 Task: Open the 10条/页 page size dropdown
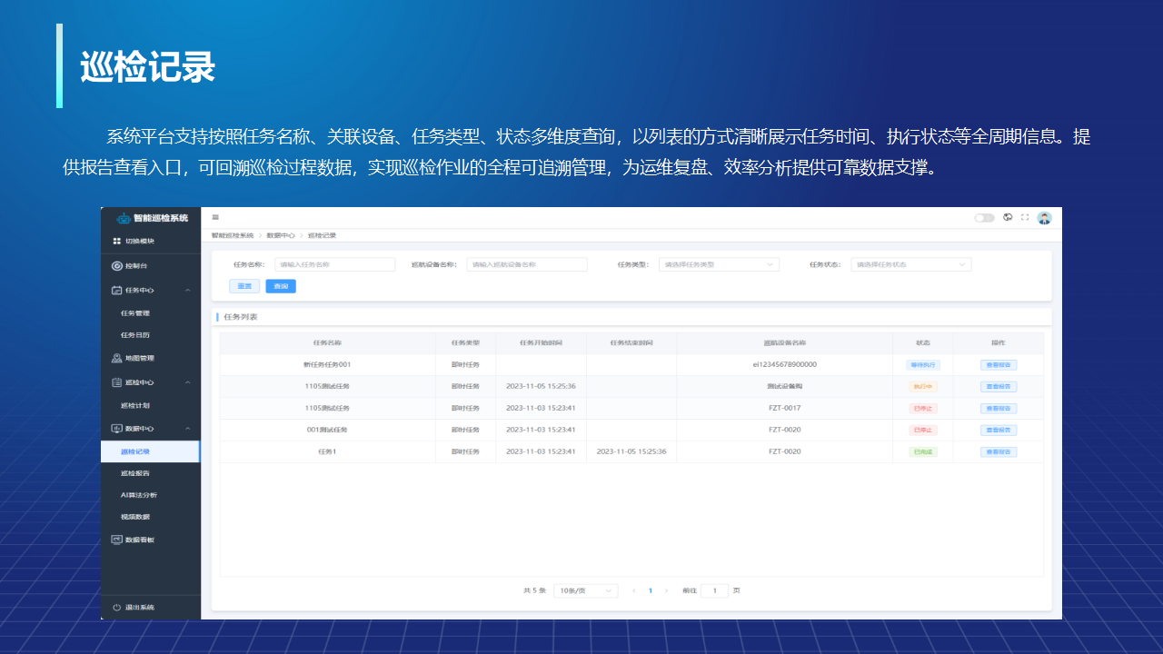585,590
